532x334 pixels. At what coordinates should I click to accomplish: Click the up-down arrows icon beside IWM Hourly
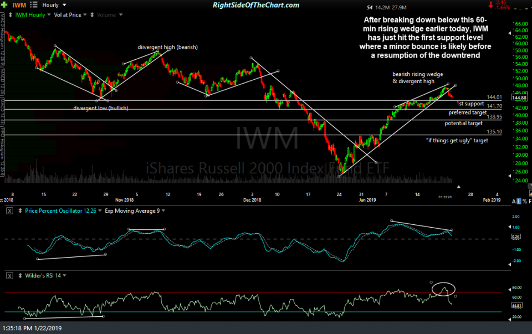point(9,15)
